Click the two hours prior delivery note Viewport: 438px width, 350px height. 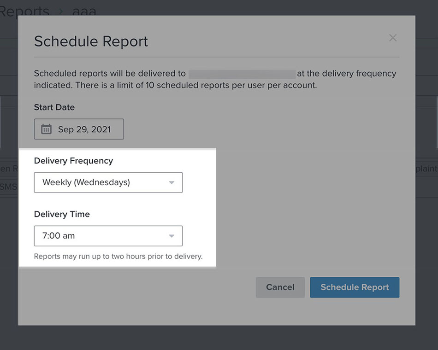pos(118,257)
